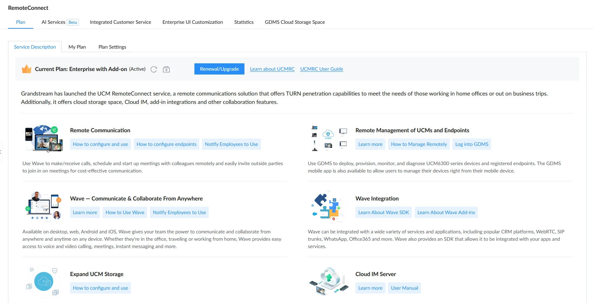Screen dimensions: 594x303
Task: Open Enterprise UI Customization tab
Action: point(193,22)
